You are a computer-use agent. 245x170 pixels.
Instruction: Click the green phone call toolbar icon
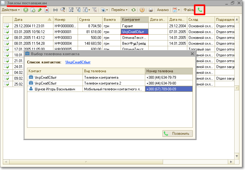coord(200,10)
